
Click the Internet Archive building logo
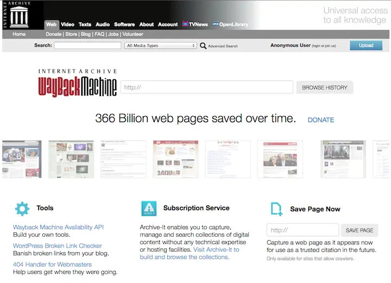pyautogui.click(x=19, y=16)
